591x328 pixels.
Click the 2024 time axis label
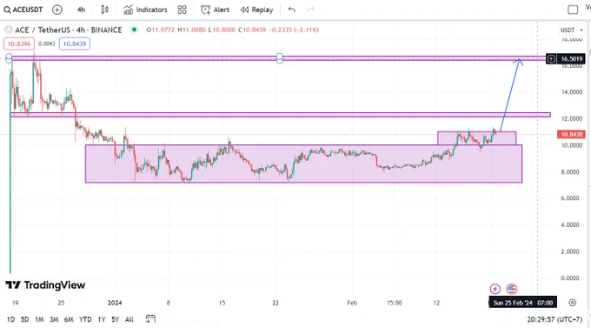[115, 303]
